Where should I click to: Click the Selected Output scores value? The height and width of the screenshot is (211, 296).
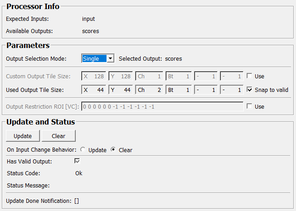click(173, 58)
